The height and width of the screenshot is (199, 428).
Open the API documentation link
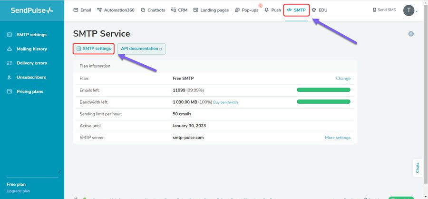pyautogui.click(x=141, y=49)
